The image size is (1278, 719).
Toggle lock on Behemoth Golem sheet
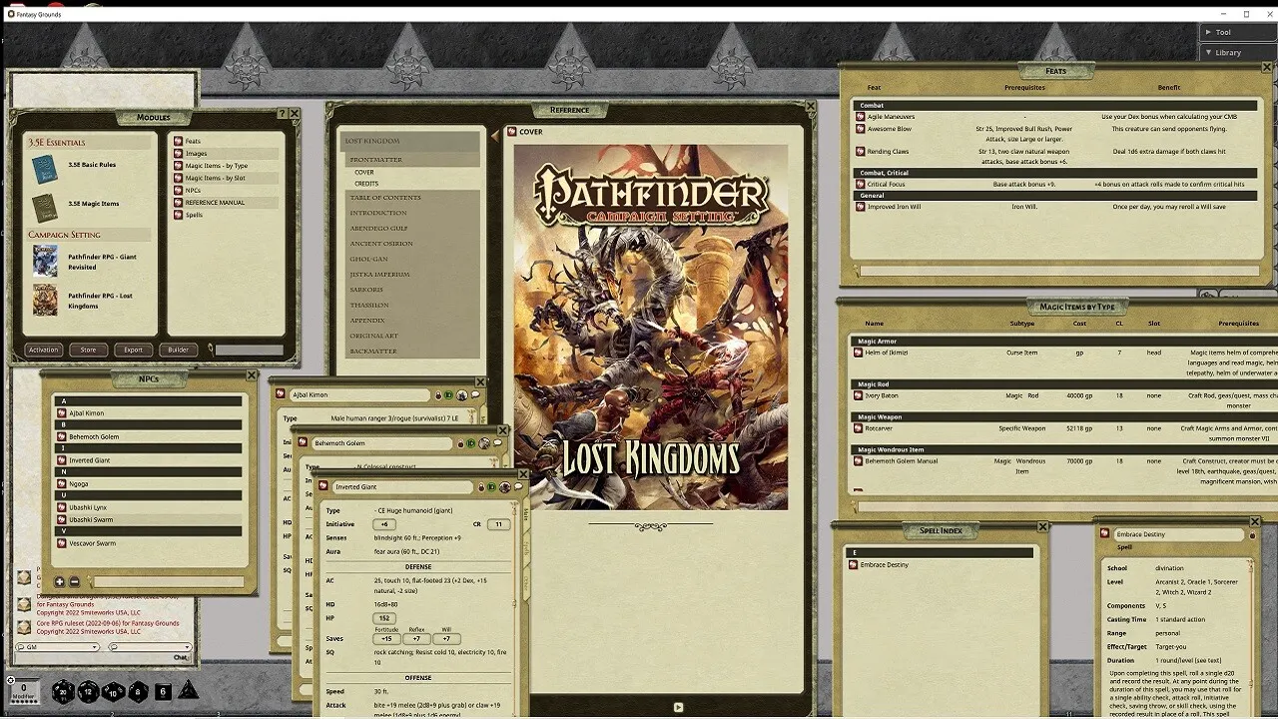pos(460,443)
